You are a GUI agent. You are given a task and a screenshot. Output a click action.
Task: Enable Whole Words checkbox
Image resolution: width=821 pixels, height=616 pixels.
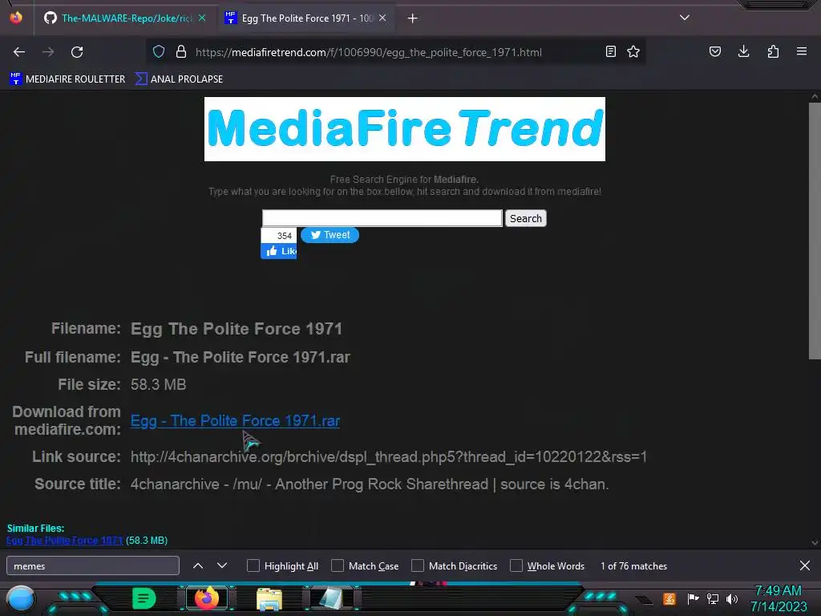(x=516, y=565)
